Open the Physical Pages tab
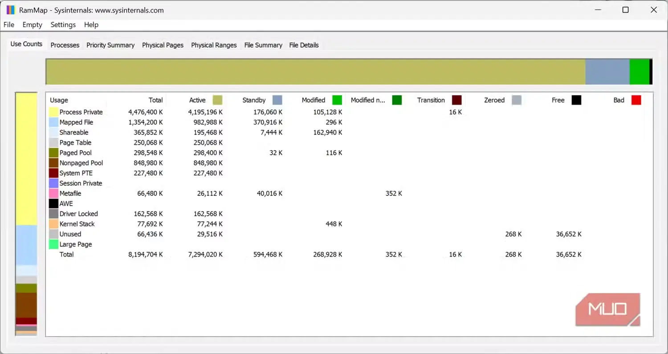Screen dimensions: 668x354 pyautogui.click(x=163, y=45)
